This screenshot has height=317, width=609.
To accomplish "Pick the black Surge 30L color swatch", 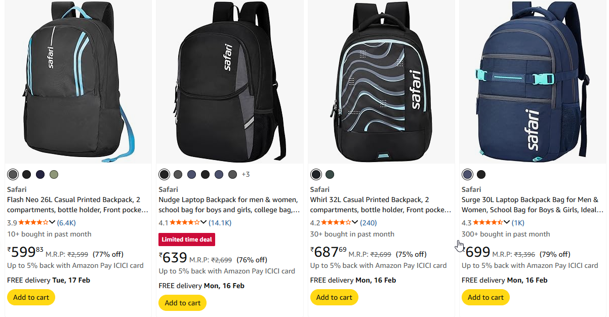I will pyautogui.click(x=481, y=175).
